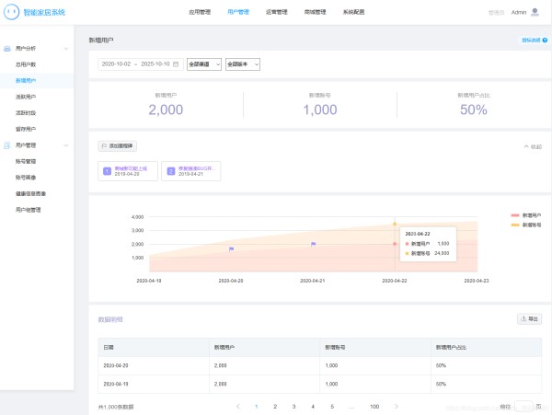552x415 pixels.
Task: Toggle yellow 新增账号 legend series
Action: (x=526, y=225)
